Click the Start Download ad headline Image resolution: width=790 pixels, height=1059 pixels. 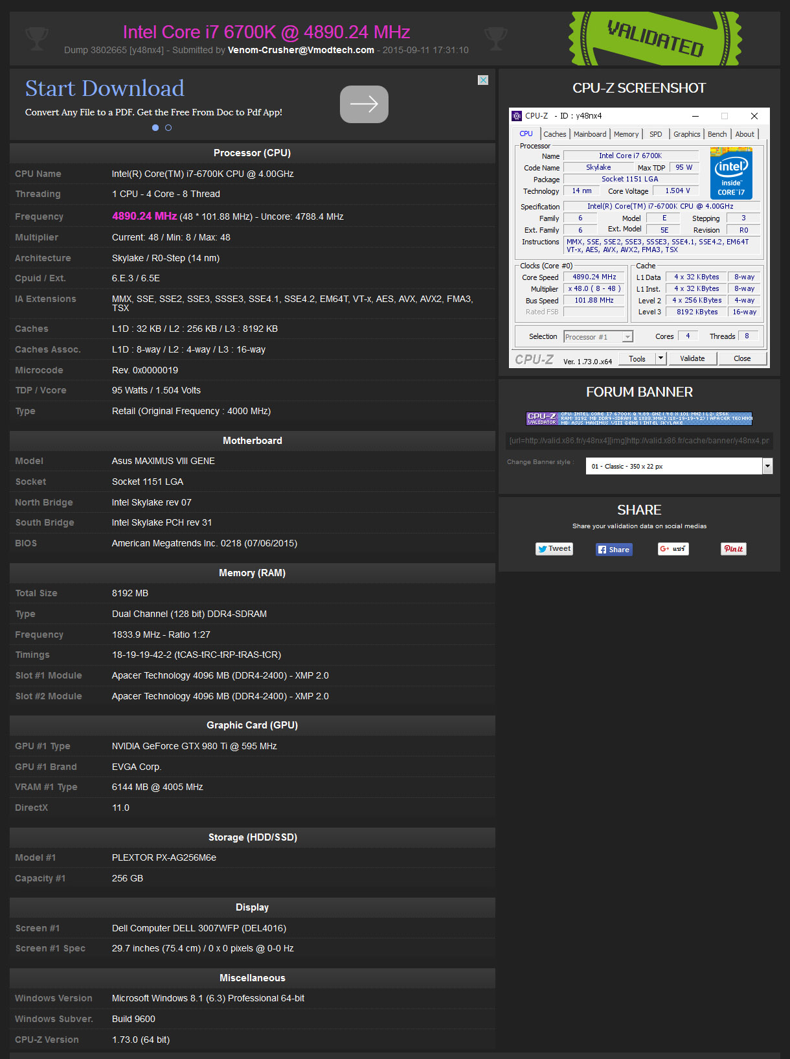click(105, 88)
